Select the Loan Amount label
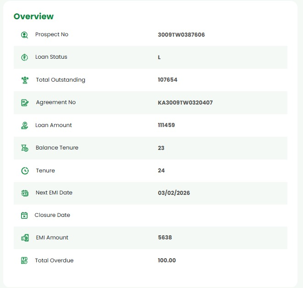The height and width of the screenshot is (288, 303). tap(53, 125)
